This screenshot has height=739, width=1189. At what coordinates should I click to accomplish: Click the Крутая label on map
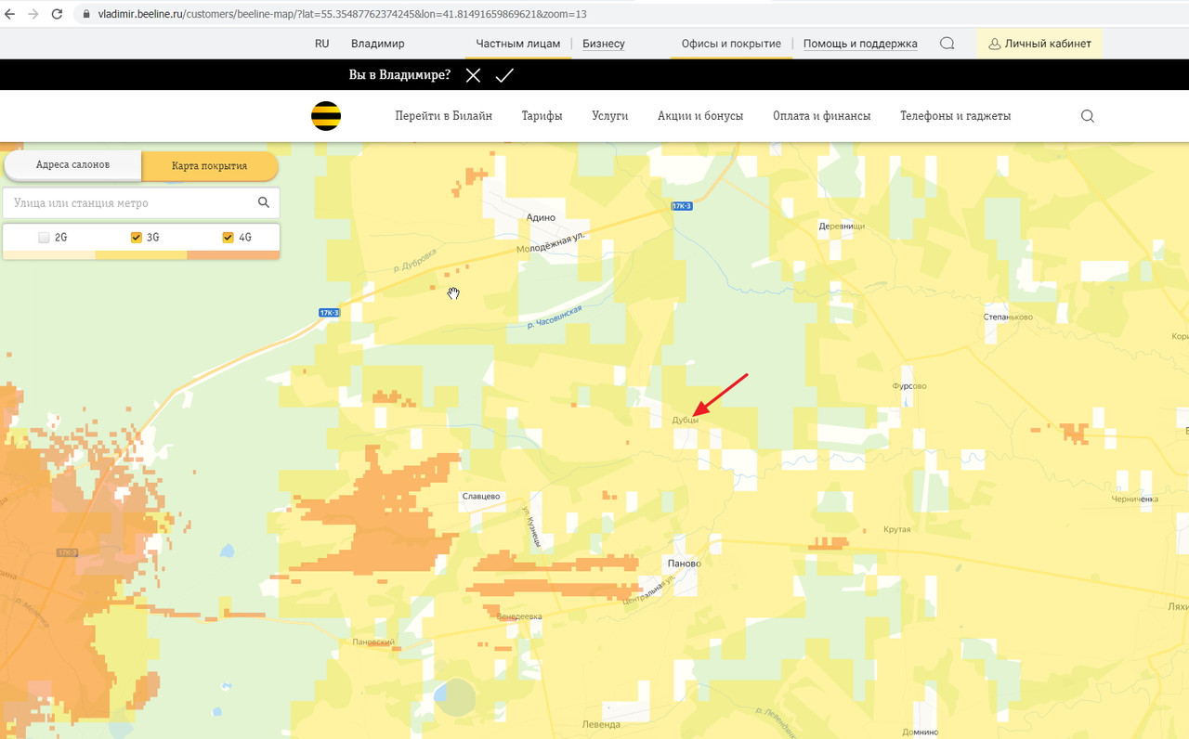tap(897, 529)
